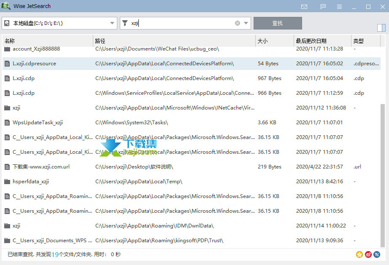Open the hamburger menu in title bar
Screen dimensions: 389x265
coord(339,7)
